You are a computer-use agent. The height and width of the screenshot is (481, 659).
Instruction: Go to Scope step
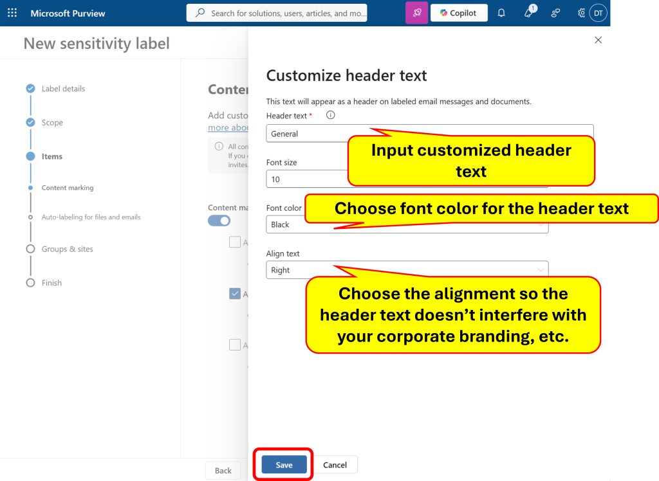(52, 123)
